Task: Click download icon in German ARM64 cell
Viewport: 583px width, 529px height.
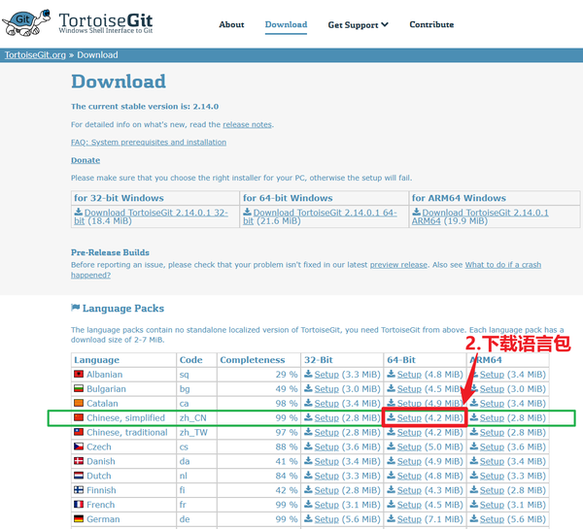Action: (474, 518)
